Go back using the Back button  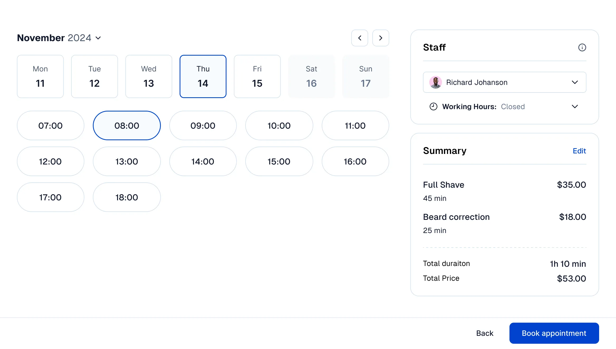(x=484, y=333)
